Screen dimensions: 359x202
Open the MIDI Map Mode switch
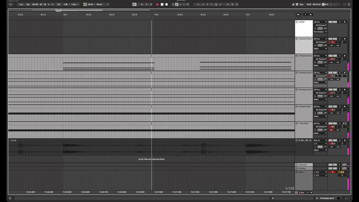[309, 4]
